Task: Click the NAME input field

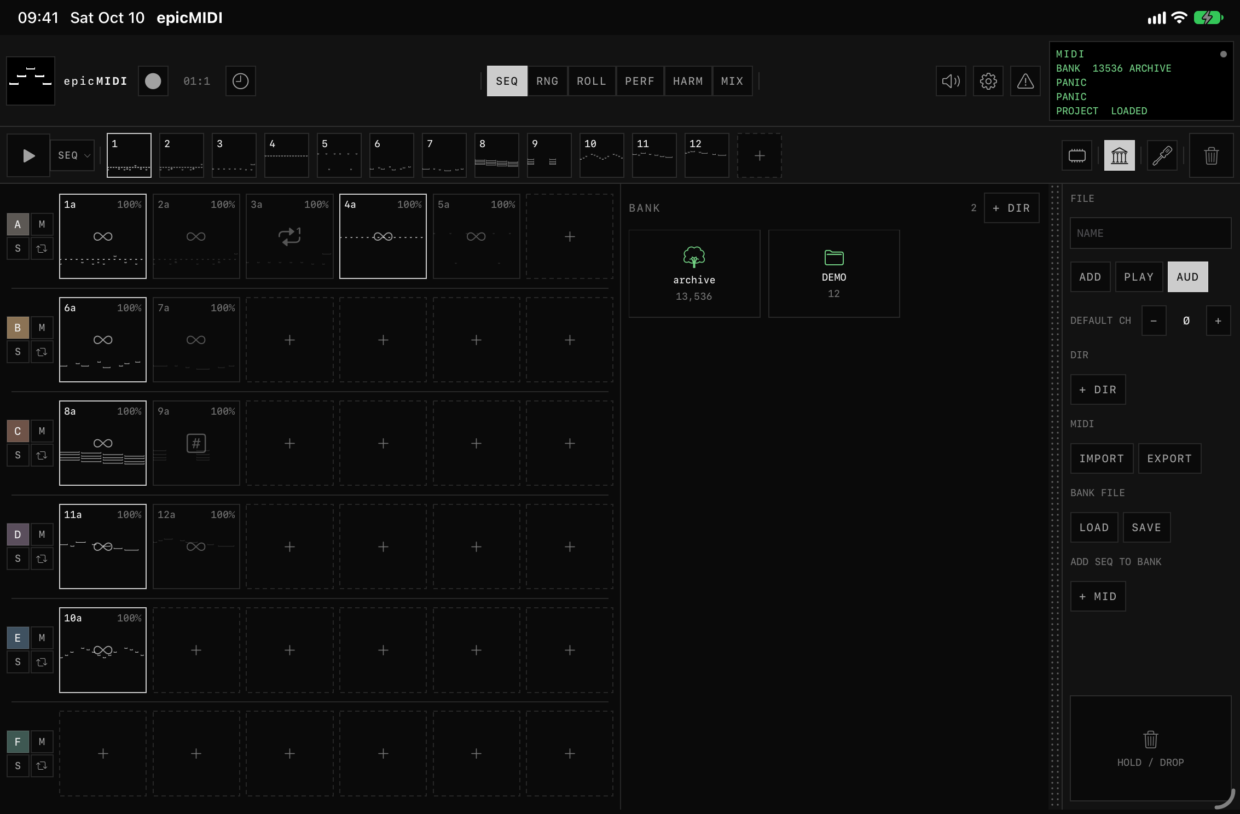Action: 1151,233
